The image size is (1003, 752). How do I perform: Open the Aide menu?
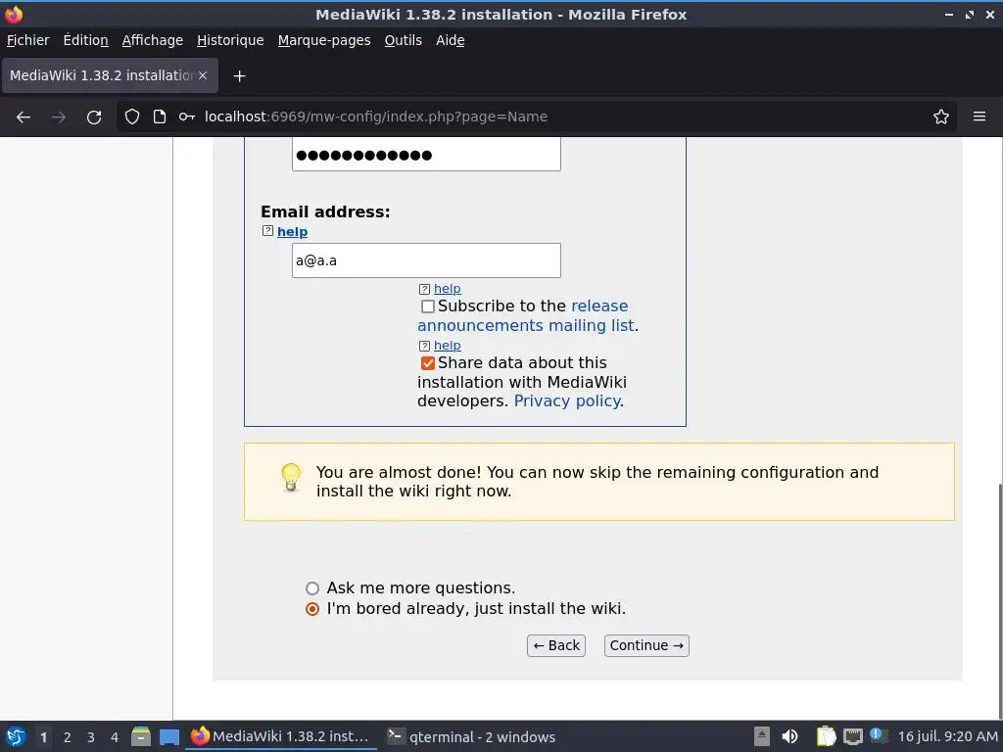click(x=451, y=40)
